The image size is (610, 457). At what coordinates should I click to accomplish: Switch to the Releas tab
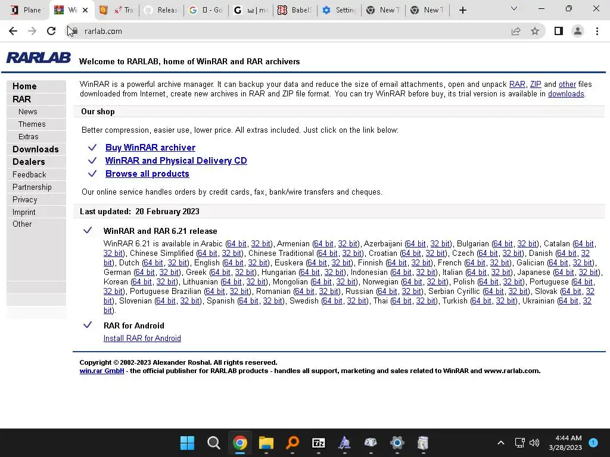coord(161,10)
